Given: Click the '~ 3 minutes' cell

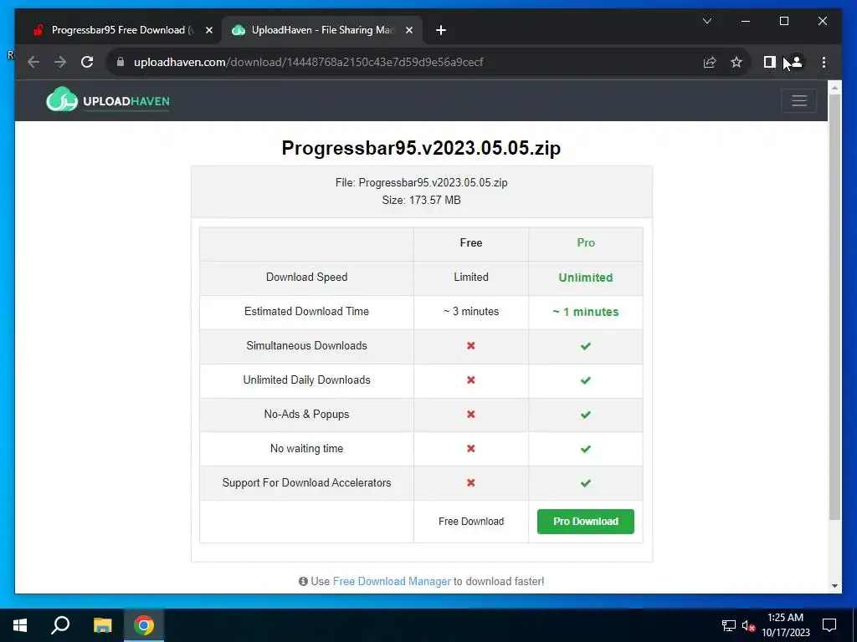Looking at the screenshot, I should tap(471, 312).
